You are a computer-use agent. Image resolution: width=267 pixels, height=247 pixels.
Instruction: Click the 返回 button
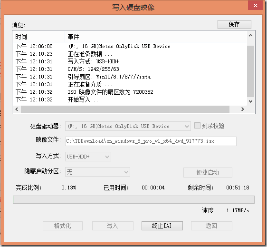click(211, 226)
